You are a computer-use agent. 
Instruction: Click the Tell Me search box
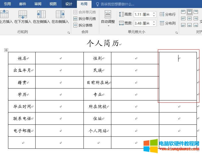(115, 4)
